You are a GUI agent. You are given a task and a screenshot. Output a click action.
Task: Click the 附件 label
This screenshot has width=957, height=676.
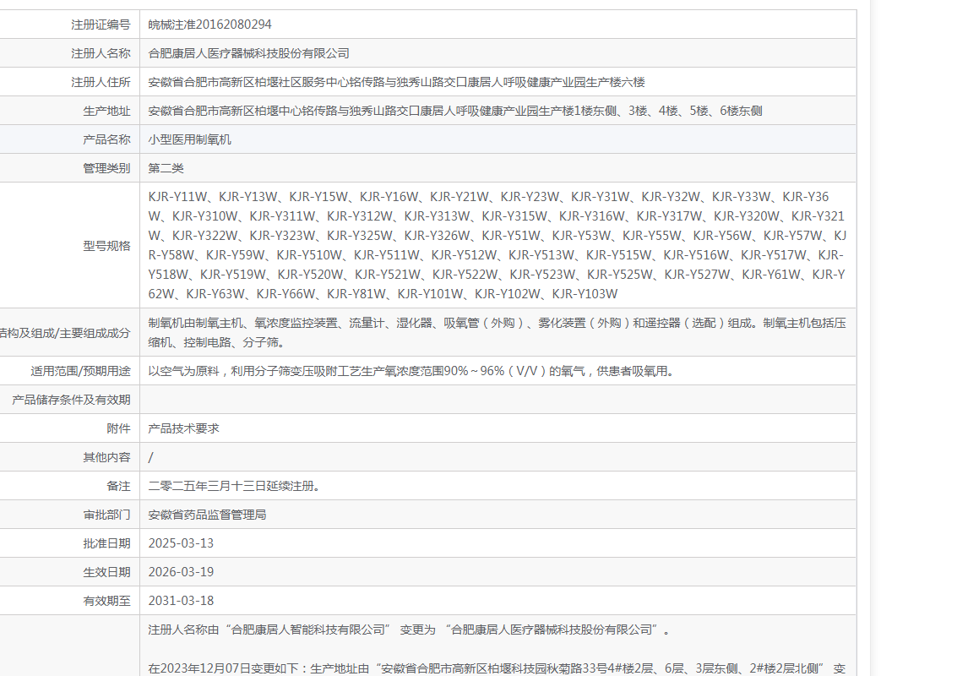click(118, 428)
